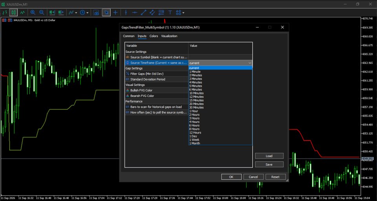377x201 pixels.
Task: Click the Reset button
Action: coord(275,177)
